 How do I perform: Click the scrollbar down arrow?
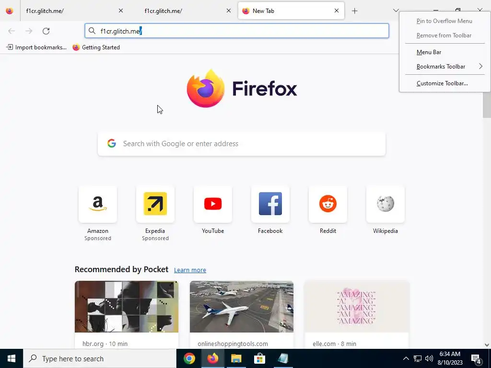[487, 345]
